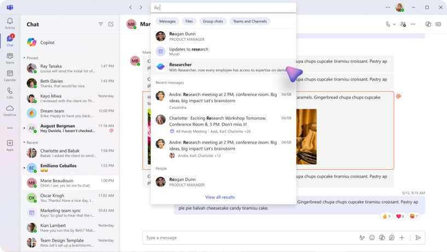
Task: Open Emiliano Ceballos chat
Action: coord(70,168)
